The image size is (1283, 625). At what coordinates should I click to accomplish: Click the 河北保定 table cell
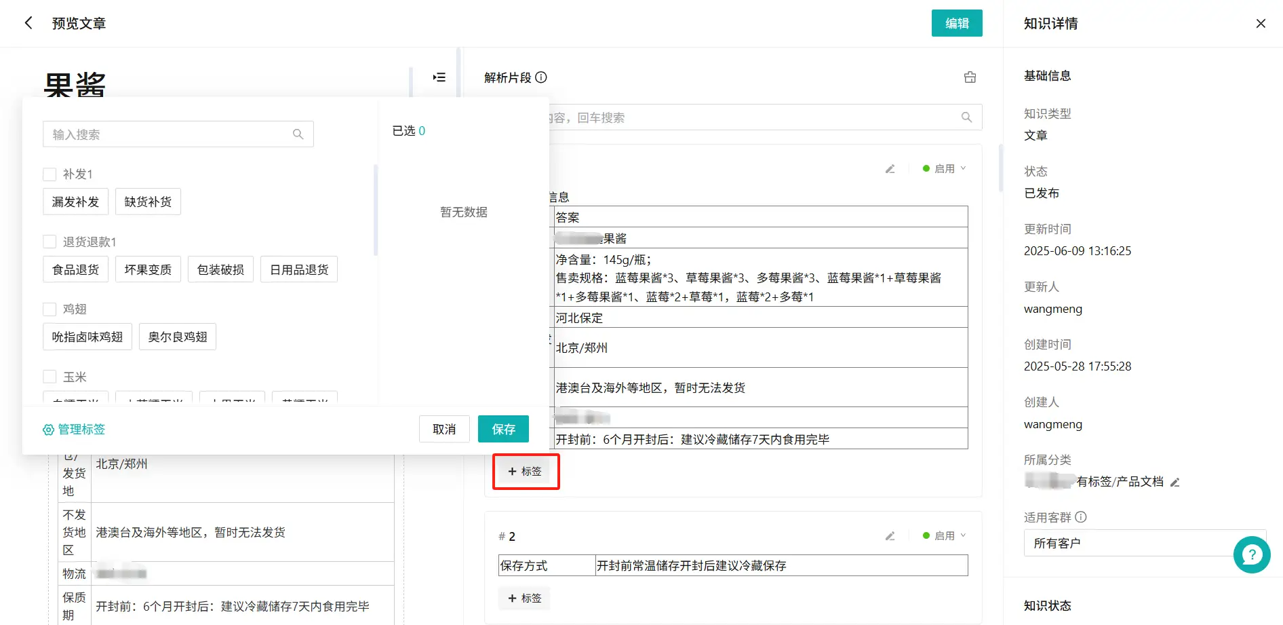[760, 318]
